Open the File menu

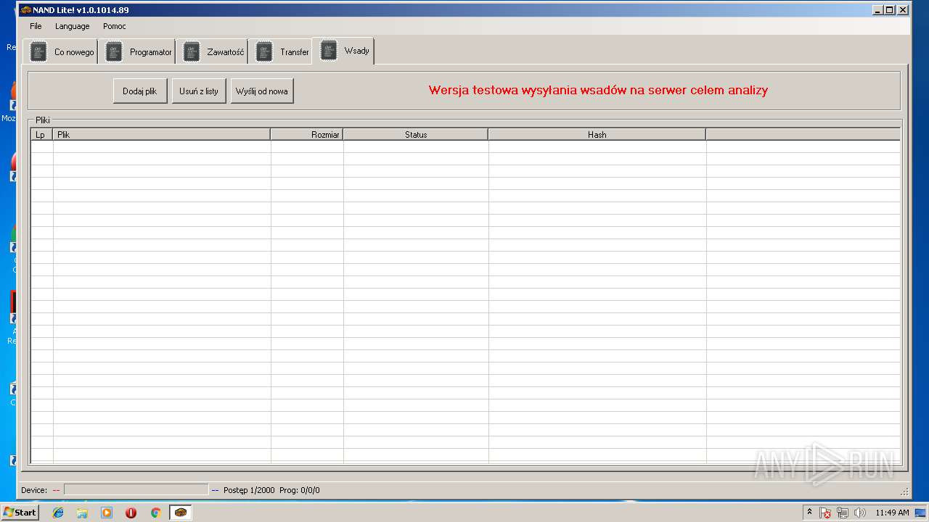click(x=36, y=26)
